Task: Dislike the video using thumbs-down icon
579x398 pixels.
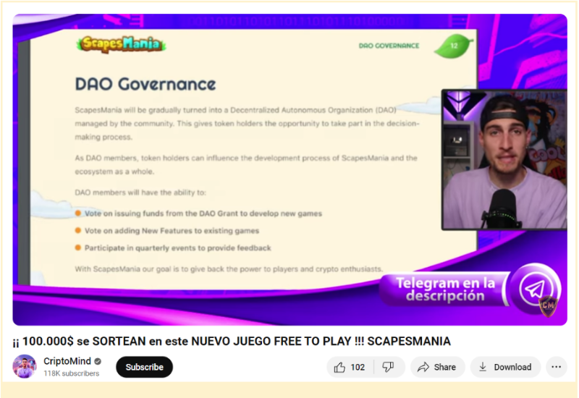Action: click(388, 367)
